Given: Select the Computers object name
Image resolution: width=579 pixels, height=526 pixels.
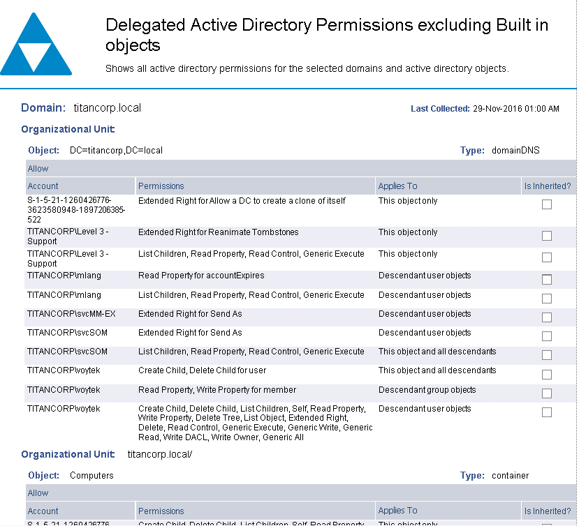Looking at the screenshot, I should 91,476.
